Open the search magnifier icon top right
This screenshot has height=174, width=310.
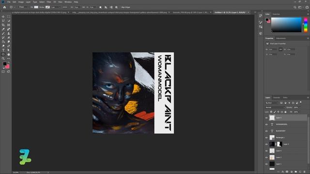pos(295,7)
